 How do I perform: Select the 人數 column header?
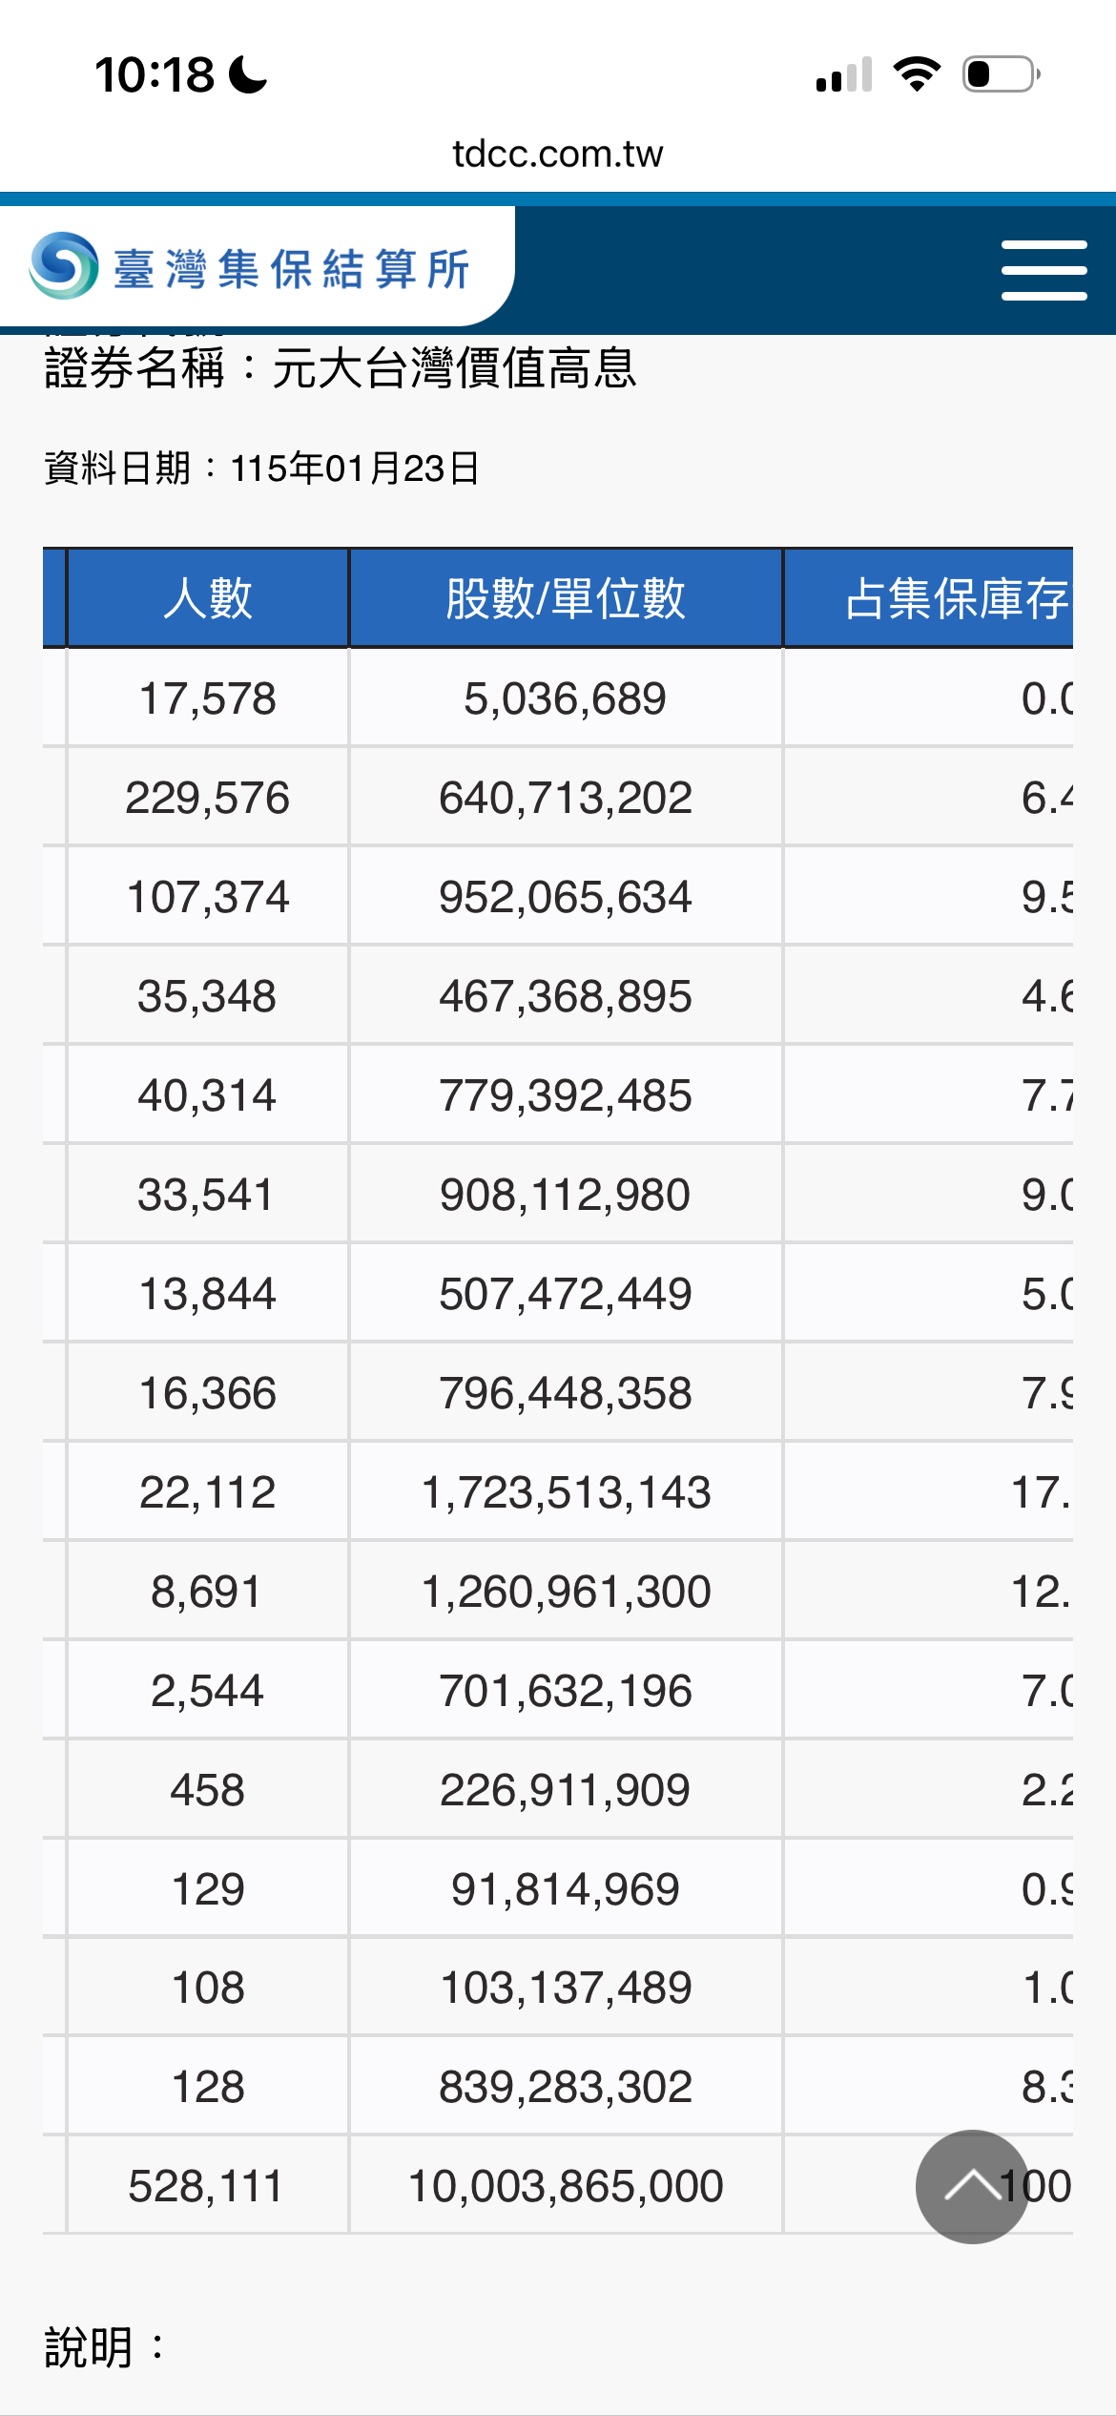[208, 598]
